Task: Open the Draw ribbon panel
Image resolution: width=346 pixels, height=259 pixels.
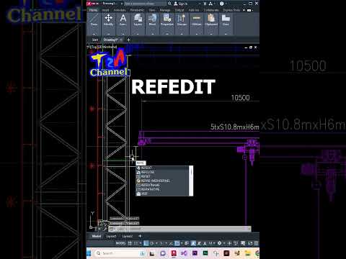Action: pos(94,20)
